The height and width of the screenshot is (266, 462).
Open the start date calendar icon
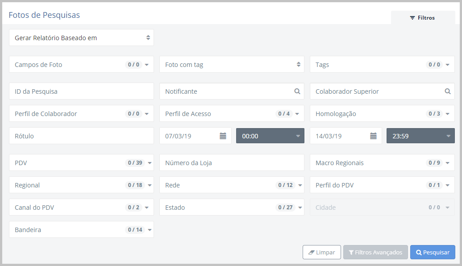point(223,136)
